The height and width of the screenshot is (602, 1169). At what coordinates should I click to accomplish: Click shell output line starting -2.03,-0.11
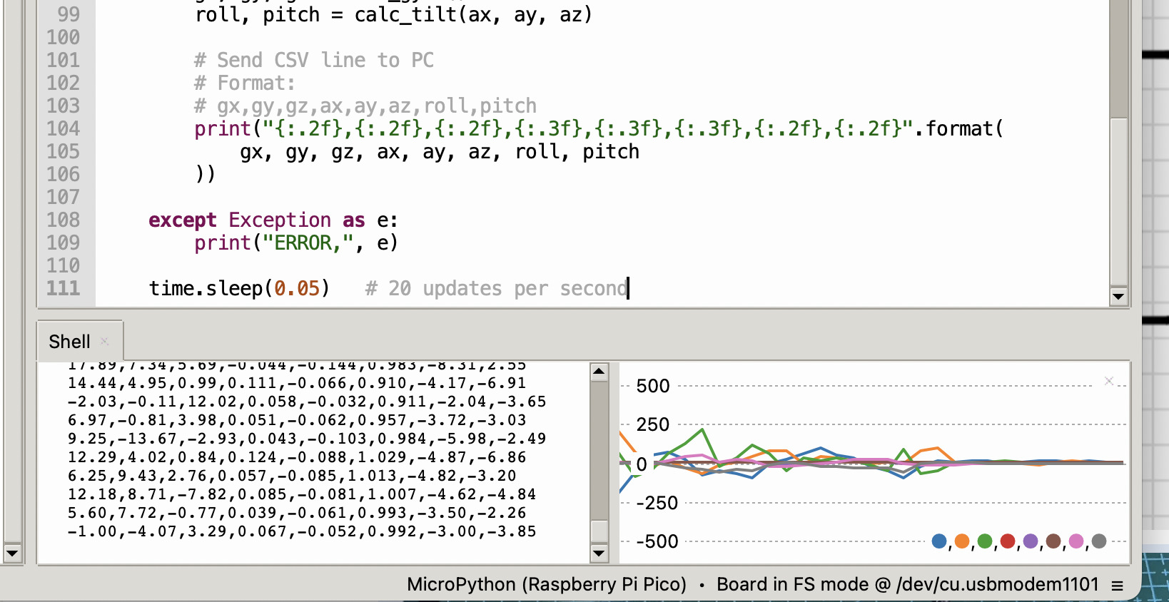[307, 402]
